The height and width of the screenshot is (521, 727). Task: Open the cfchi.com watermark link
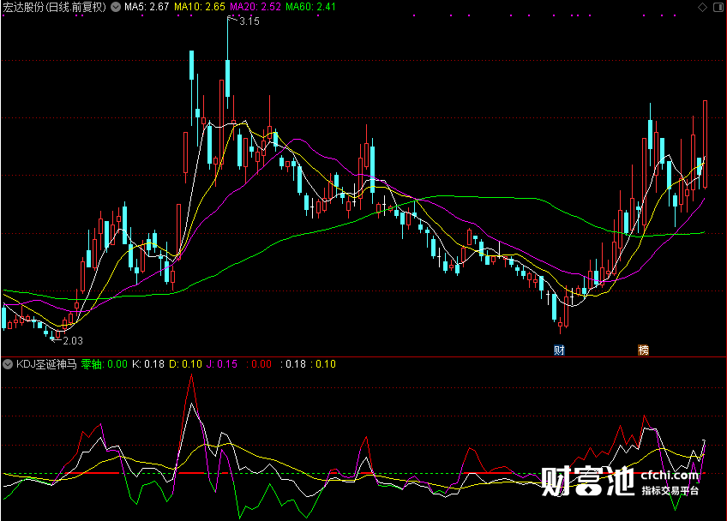tap(670, 476)
